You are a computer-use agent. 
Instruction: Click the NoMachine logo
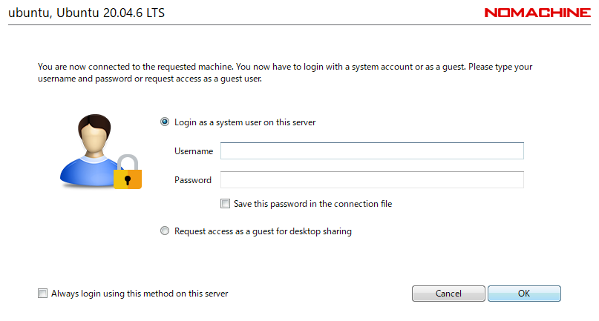point(537,13)
